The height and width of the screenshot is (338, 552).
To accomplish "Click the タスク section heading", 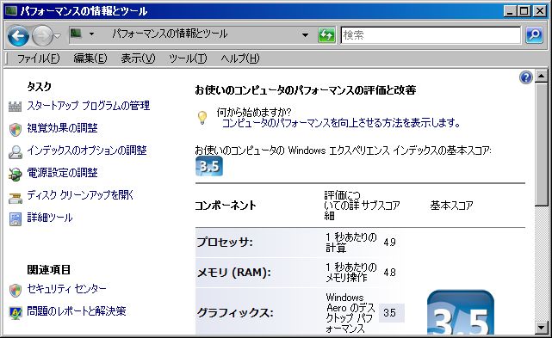I will (40, 87).
